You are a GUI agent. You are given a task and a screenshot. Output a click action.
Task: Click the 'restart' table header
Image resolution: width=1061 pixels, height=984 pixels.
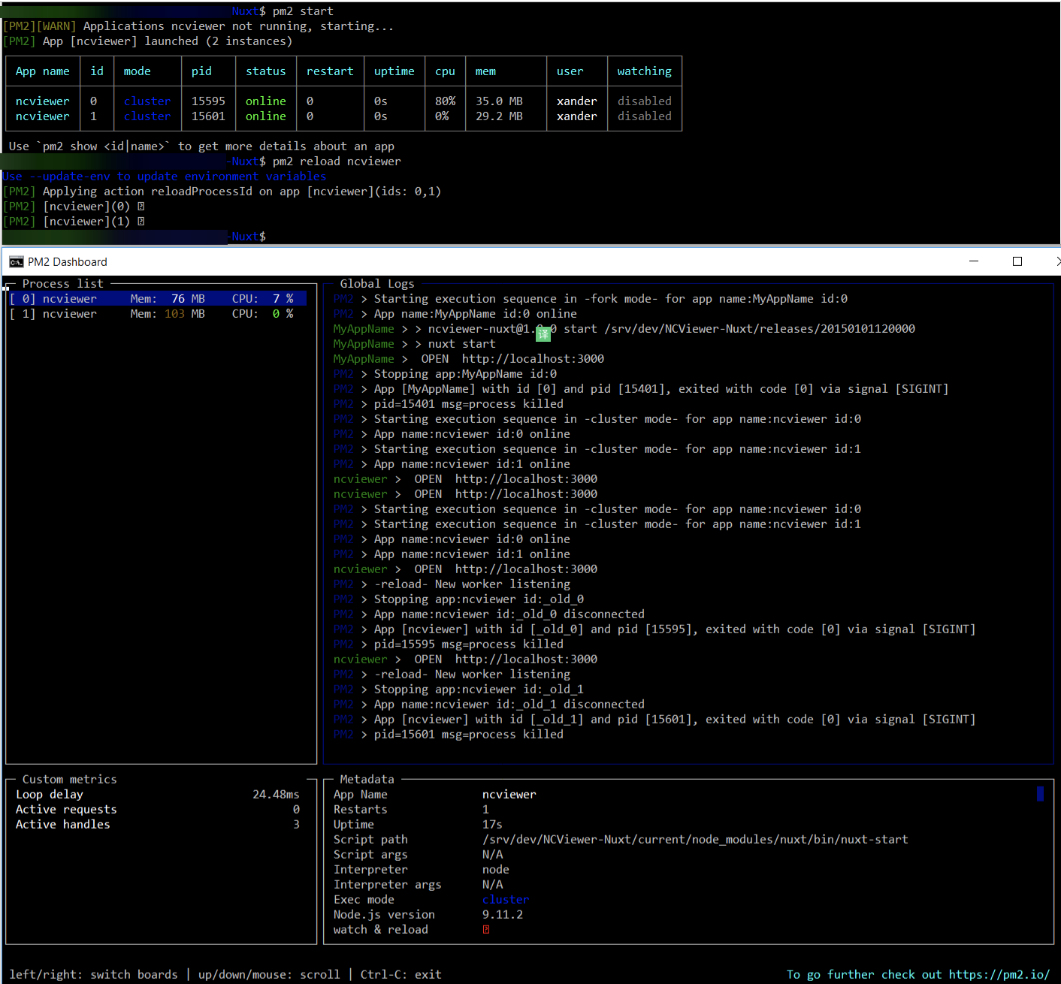[x=330, y=71]
